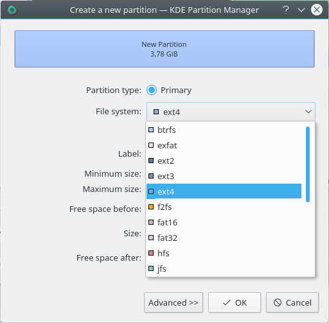This screenshot has width=329, height=323.
Task: Choose fat32 from the file system list
Action: (224, 238)
